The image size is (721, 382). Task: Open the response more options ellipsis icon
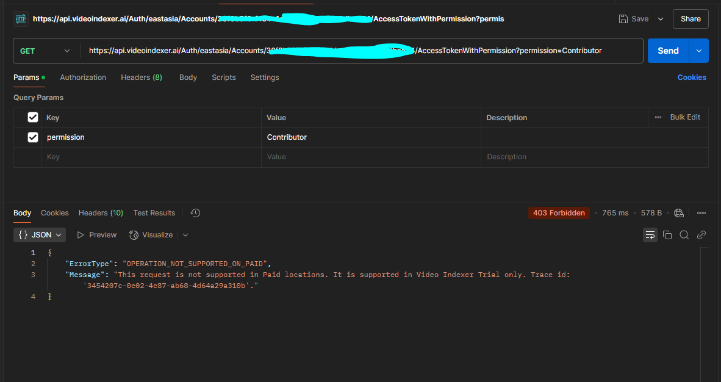tap(701, 212)
